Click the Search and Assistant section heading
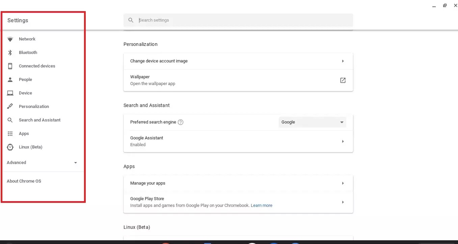This screenshot has height=244, width=458. coord(146,105)
